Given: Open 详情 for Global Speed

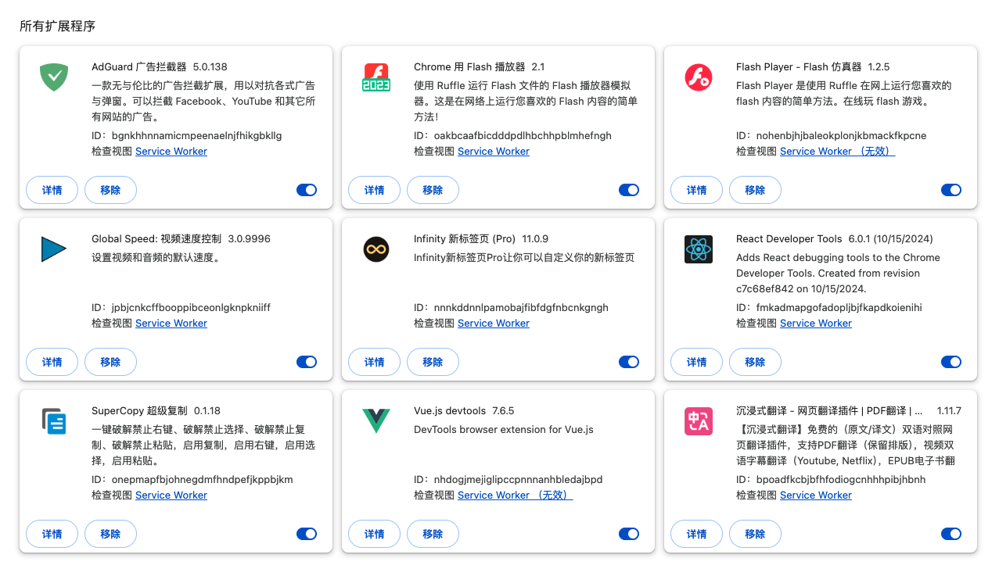Looking at the screenshot, I should coord(52,362).
